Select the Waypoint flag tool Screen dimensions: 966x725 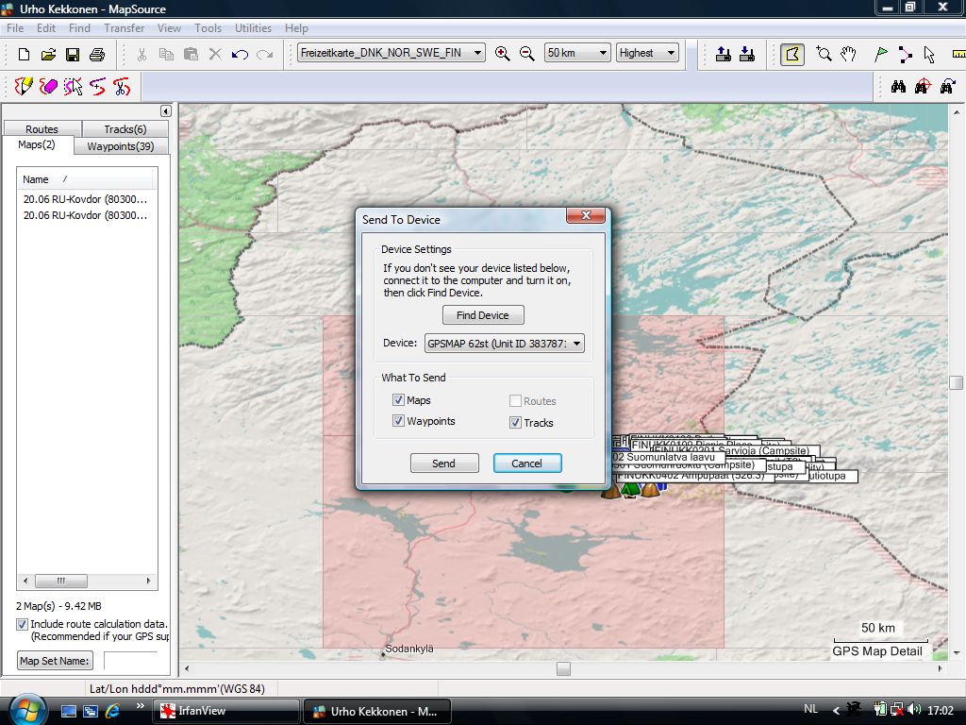click(x=881, y=54)
